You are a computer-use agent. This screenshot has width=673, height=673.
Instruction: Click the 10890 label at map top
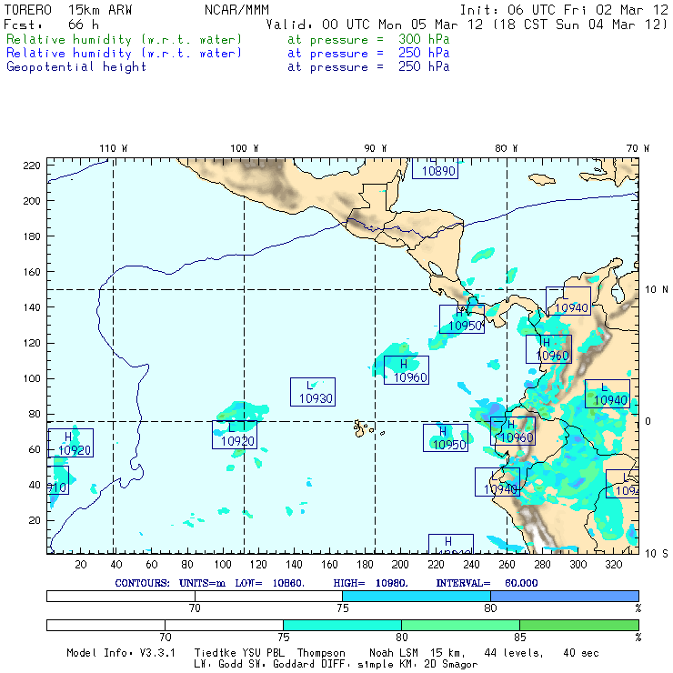(x=438, y=170)
